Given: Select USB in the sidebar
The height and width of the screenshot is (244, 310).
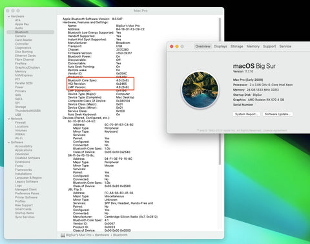Looking at the screenshot, I should pyautogui.click(x=18, y=115).
